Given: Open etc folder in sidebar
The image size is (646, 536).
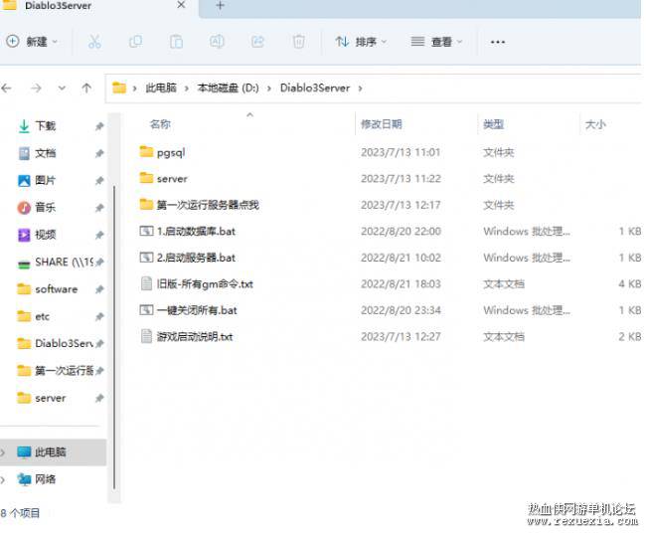Looking at the screenshot, I should (34, 316).
